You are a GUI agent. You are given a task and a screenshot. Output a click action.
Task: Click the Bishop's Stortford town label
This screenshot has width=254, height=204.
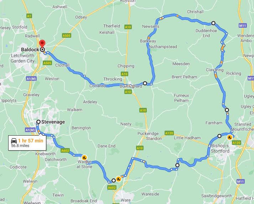(x=220, y=148)
